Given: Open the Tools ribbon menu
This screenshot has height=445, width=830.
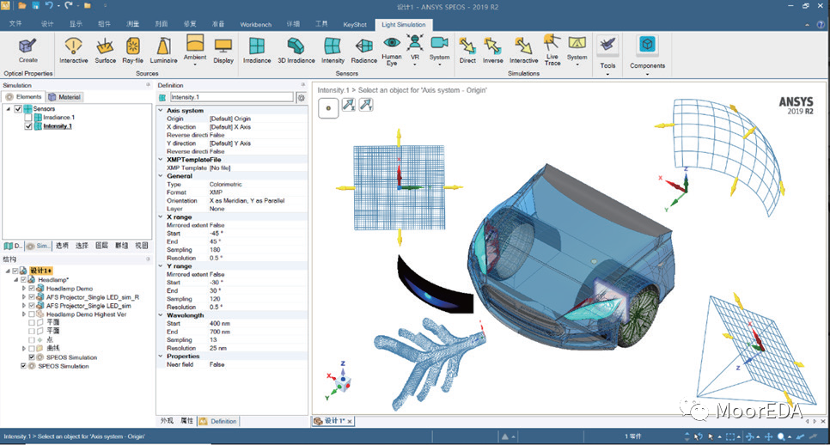Looking at the screenshot, I should pyautogui.click(x=607, y=55).
